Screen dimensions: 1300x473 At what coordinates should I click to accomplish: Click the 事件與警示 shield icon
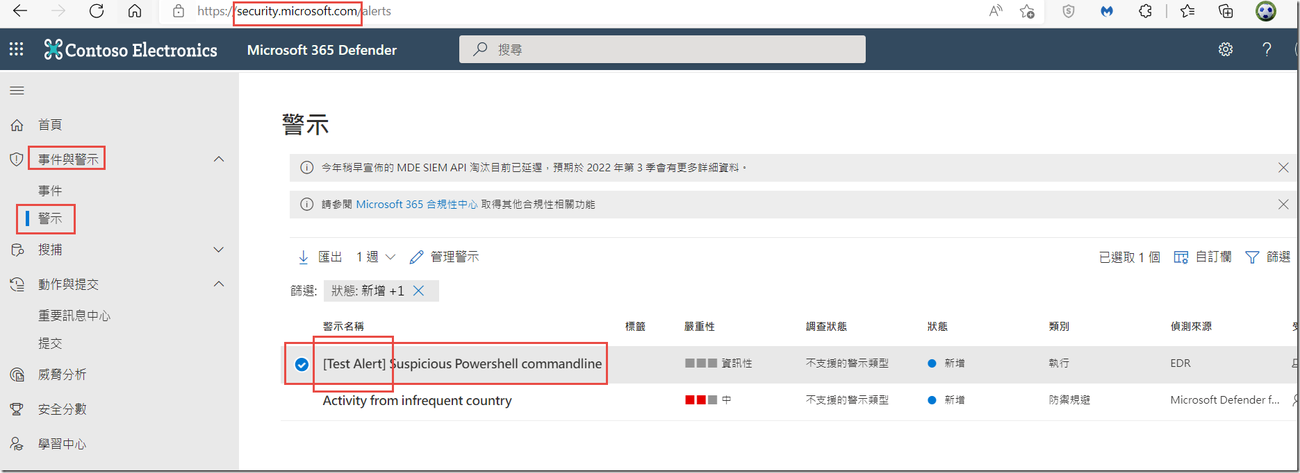tap(17, 160)
